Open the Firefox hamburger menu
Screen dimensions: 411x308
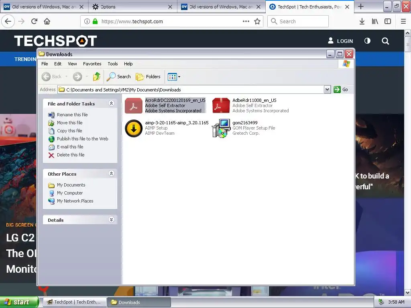[x=403, y=22]
